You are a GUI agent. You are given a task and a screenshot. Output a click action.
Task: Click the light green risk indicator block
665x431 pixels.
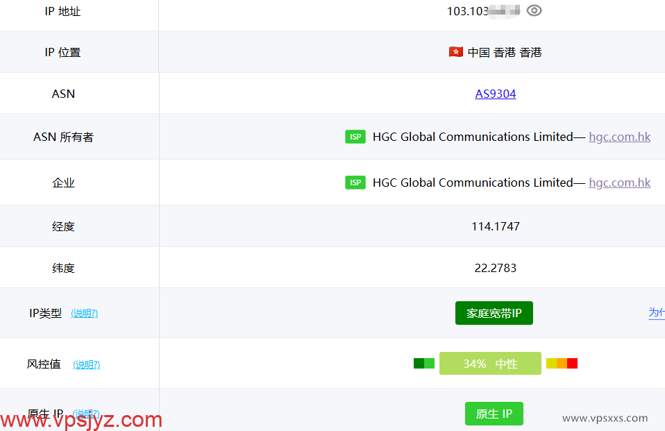(429, 363)
